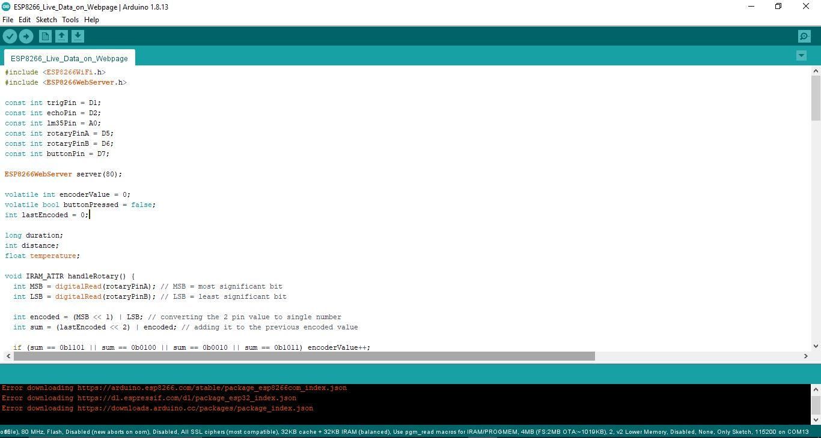The image size is (821, 438).
Task: Click the buttonPressed = false line
Action: (x=80, y=205)
